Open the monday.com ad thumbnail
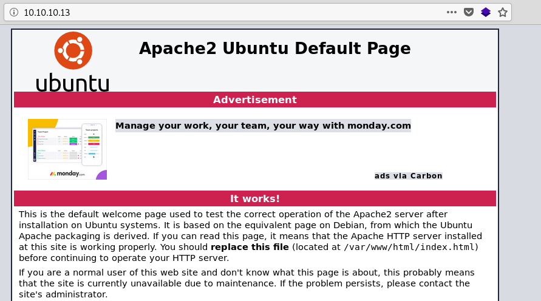 (67, 149)
